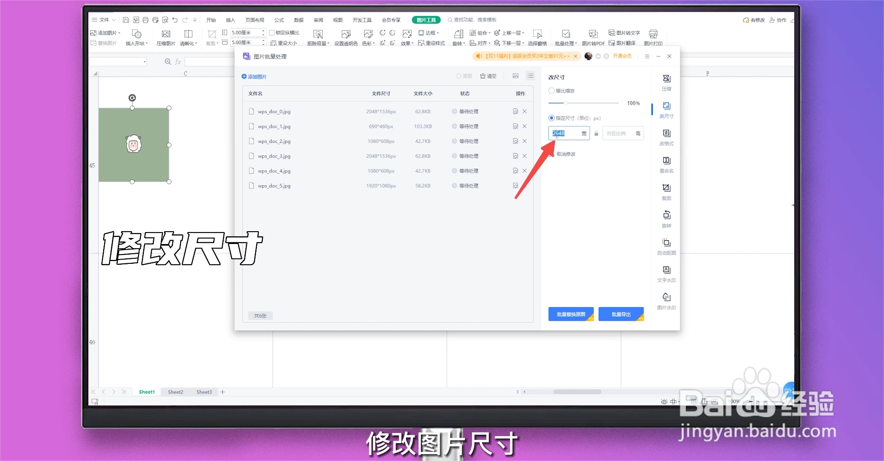The width and height of the screenshot is (884, 461).
Task: Click the 批量替换原图 button
Action: pos(571,314)
